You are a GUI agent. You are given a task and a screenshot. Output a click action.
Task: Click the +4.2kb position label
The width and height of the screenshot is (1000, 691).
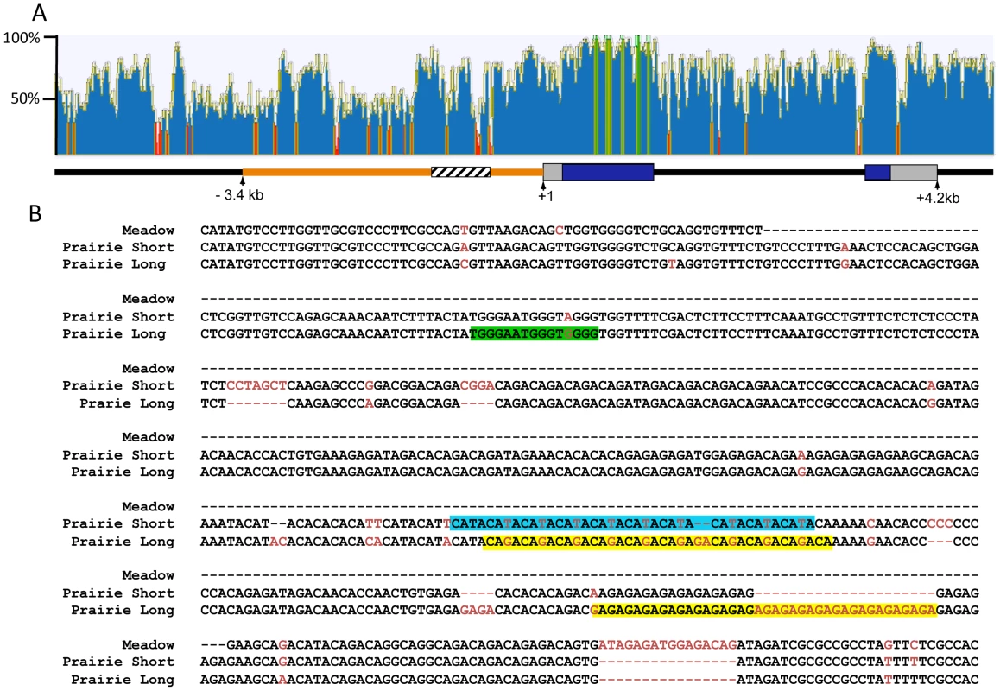coord(938,198)
